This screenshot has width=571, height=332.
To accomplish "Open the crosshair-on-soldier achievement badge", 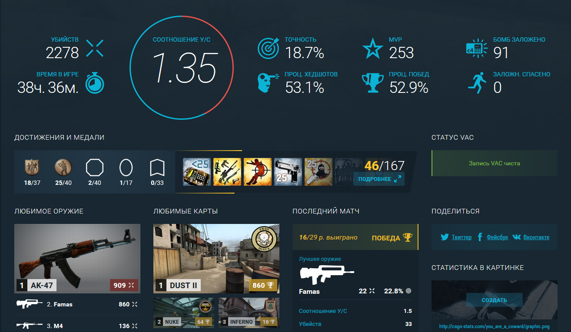I will [258, 172].
